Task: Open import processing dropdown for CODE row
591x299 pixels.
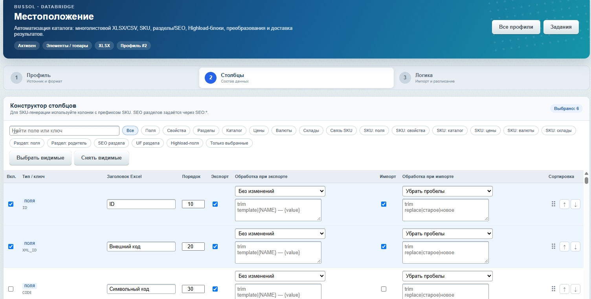Action: coord(448,276)
